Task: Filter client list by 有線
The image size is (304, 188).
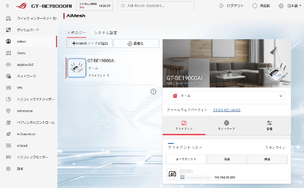Action: (226, 159)
